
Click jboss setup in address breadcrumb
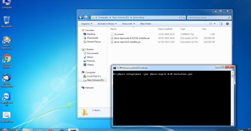click(x=139, y=17)
